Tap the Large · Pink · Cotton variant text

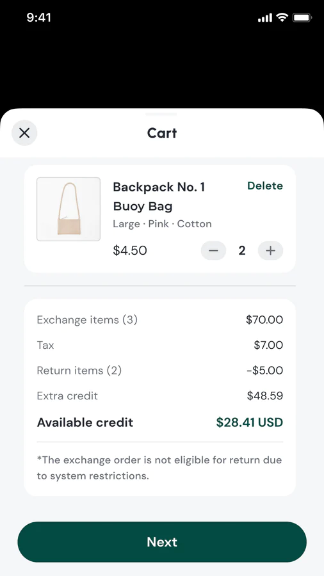tap(162, 224)
